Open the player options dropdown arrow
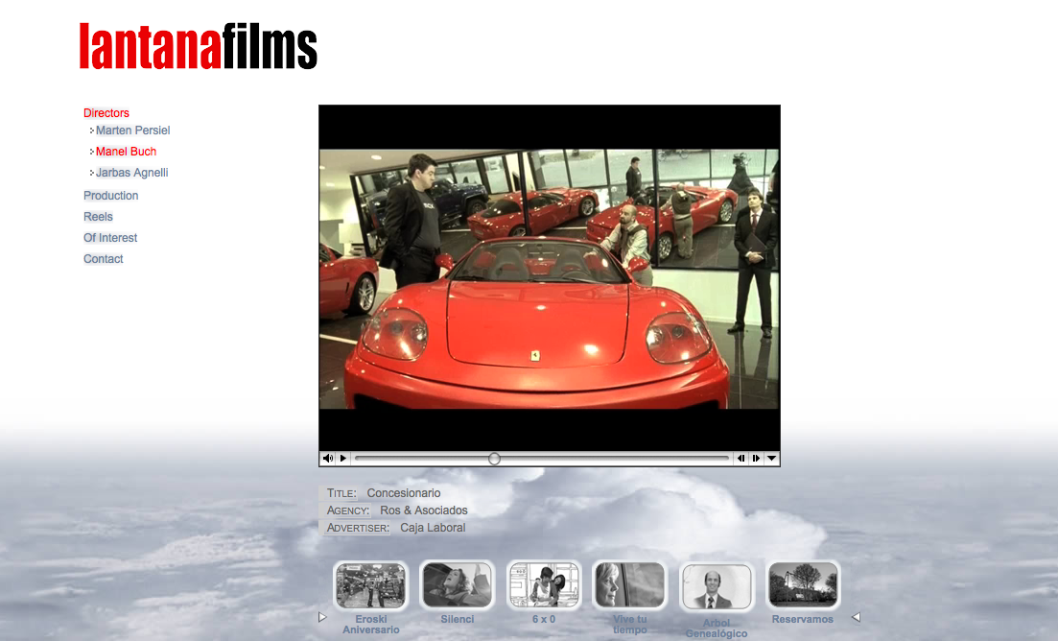 [771, 459]
